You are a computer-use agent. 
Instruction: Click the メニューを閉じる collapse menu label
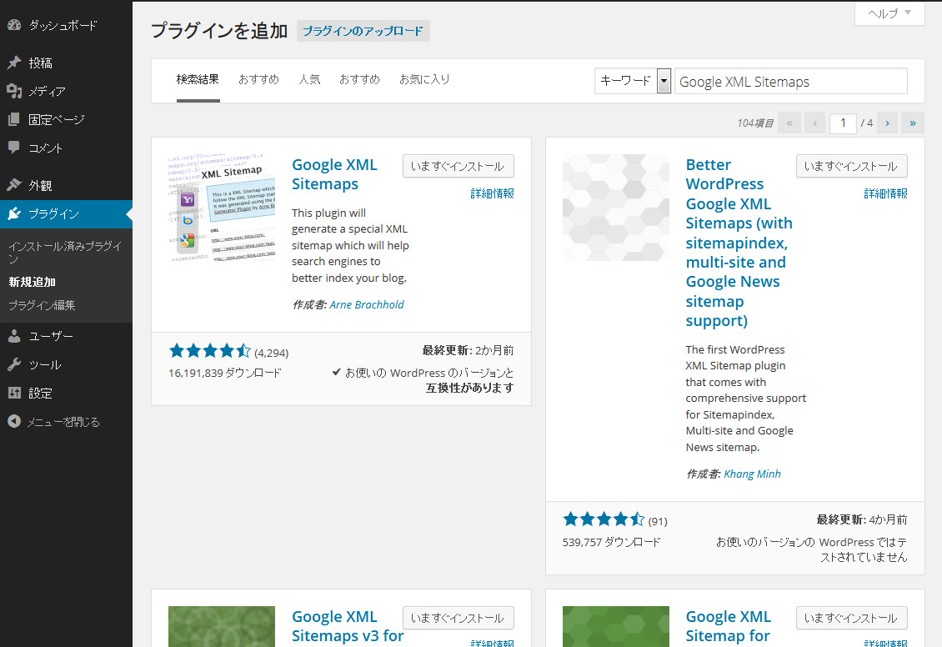(x=63, y=422)
